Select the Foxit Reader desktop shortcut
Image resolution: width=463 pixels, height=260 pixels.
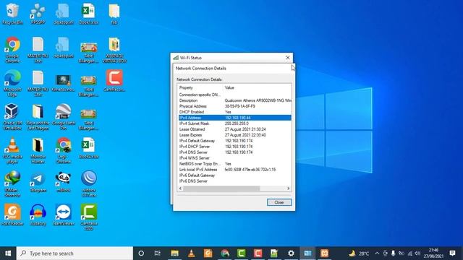[12, 215]
